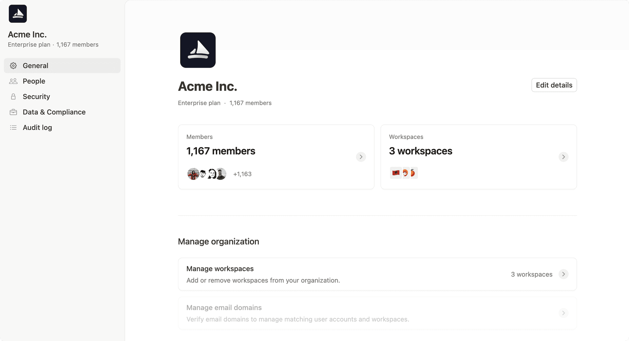
Task: Click the +1,163 additional members count
Action: coord(242,174)
